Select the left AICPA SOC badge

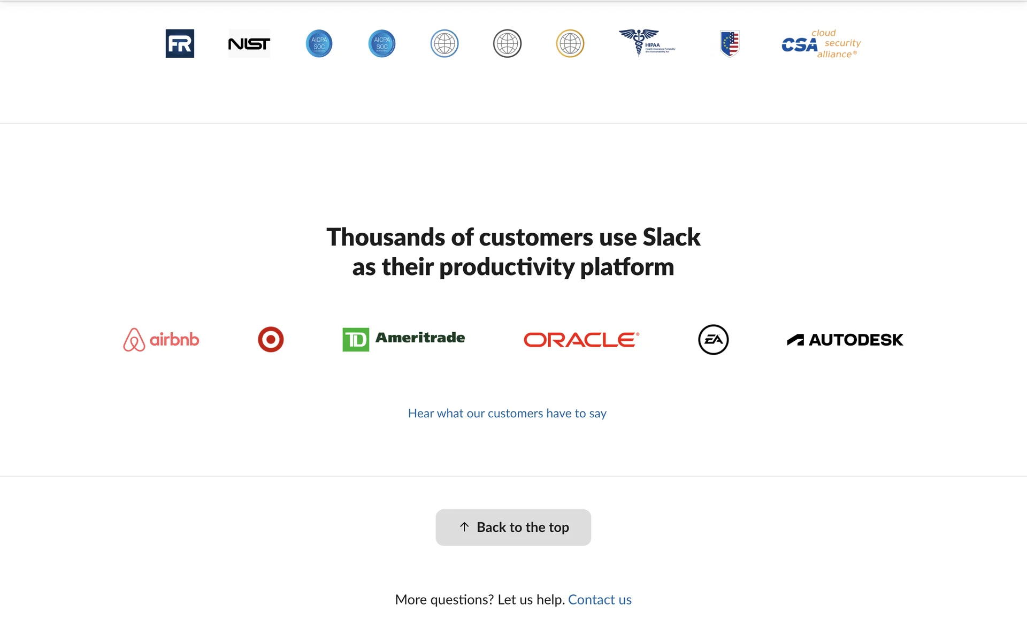tap(319, 43)
